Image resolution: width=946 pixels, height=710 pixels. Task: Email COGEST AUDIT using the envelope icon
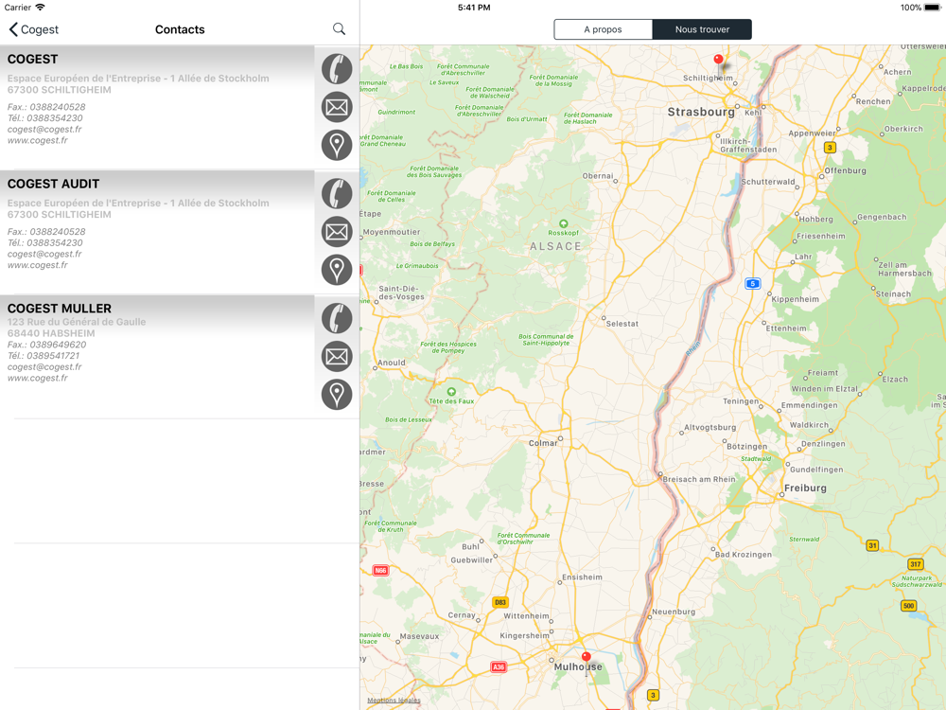pyautogui.click(x=337, y=232)
